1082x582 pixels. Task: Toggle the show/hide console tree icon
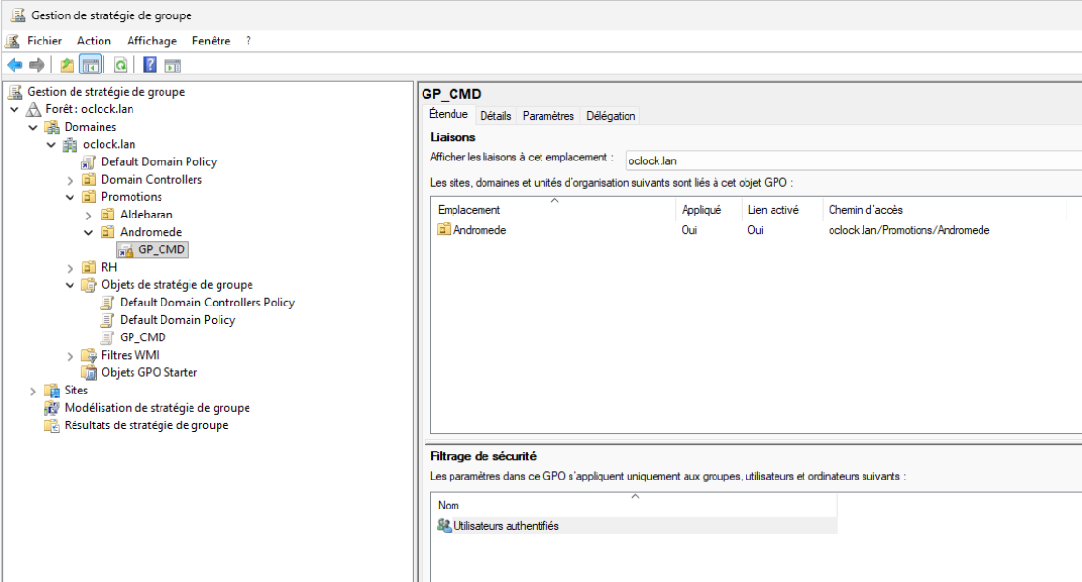(x=90, y=65)
